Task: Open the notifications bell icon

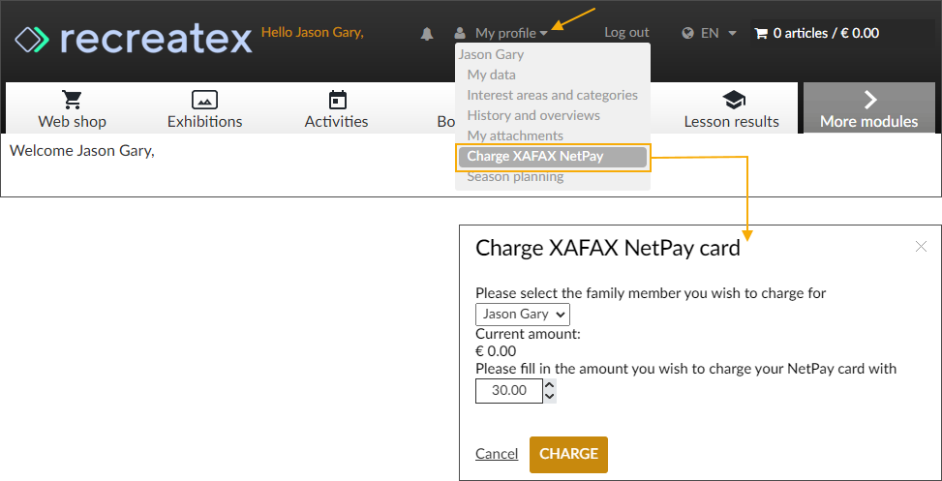Action: point(427,34)
